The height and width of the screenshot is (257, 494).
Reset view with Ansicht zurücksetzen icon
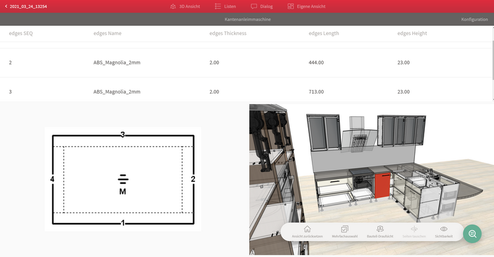307,231
